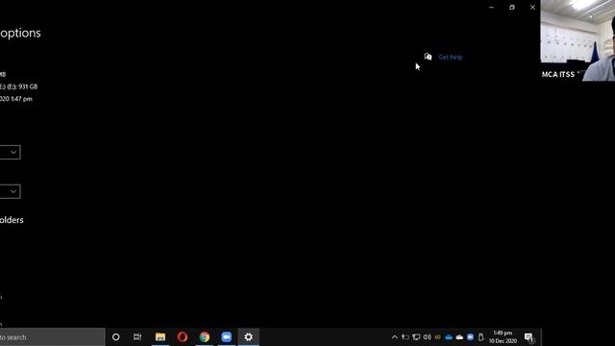Restore down the Settings window

(512, 7)
